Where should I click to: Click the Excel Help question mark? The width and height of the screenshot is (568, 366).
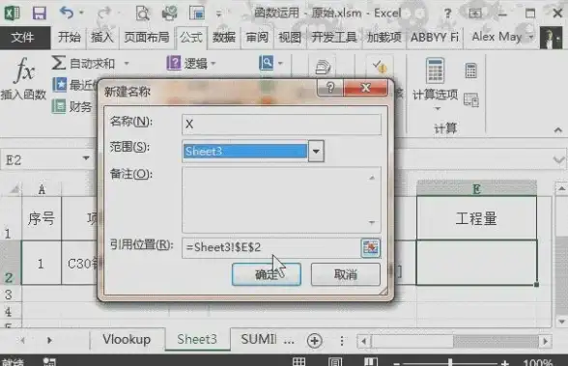448,14
